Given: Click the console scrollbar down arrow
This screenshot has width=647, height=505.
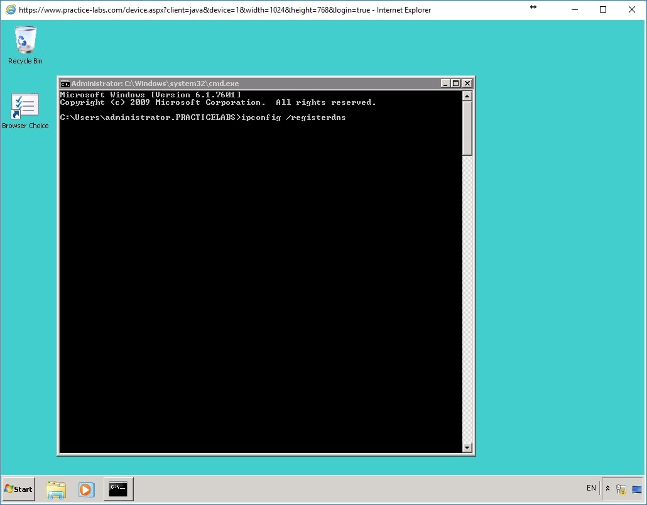Looking at the screenshot, I should pos(467,447).
